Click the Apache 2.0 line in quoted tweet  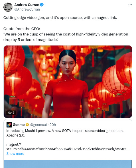(16, 135)
